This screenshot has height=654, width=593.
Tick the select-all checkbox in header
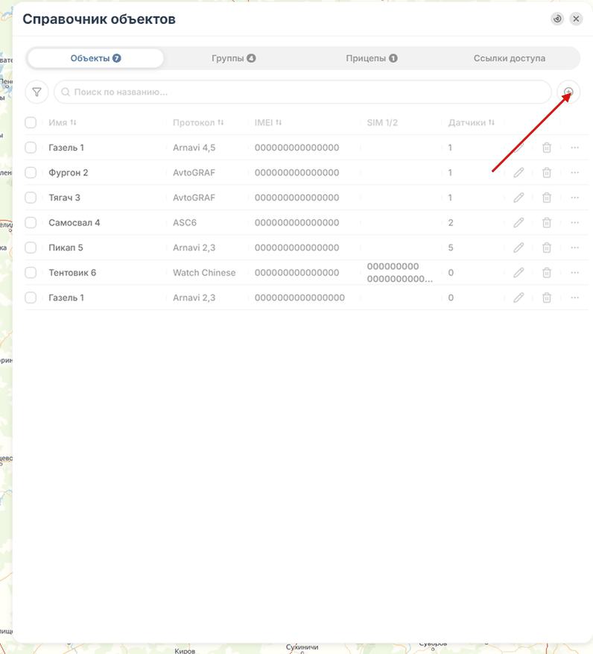tap(31, 122)
